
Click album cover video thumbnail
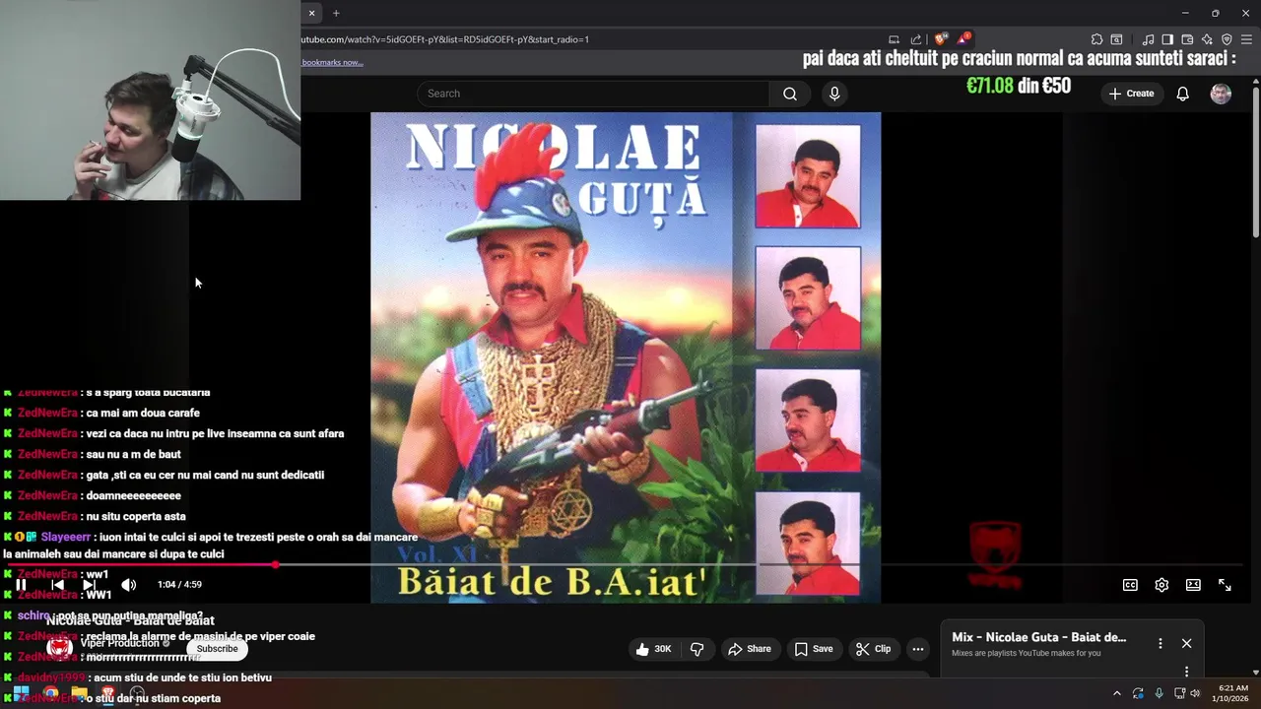click(x=626, y=356)
